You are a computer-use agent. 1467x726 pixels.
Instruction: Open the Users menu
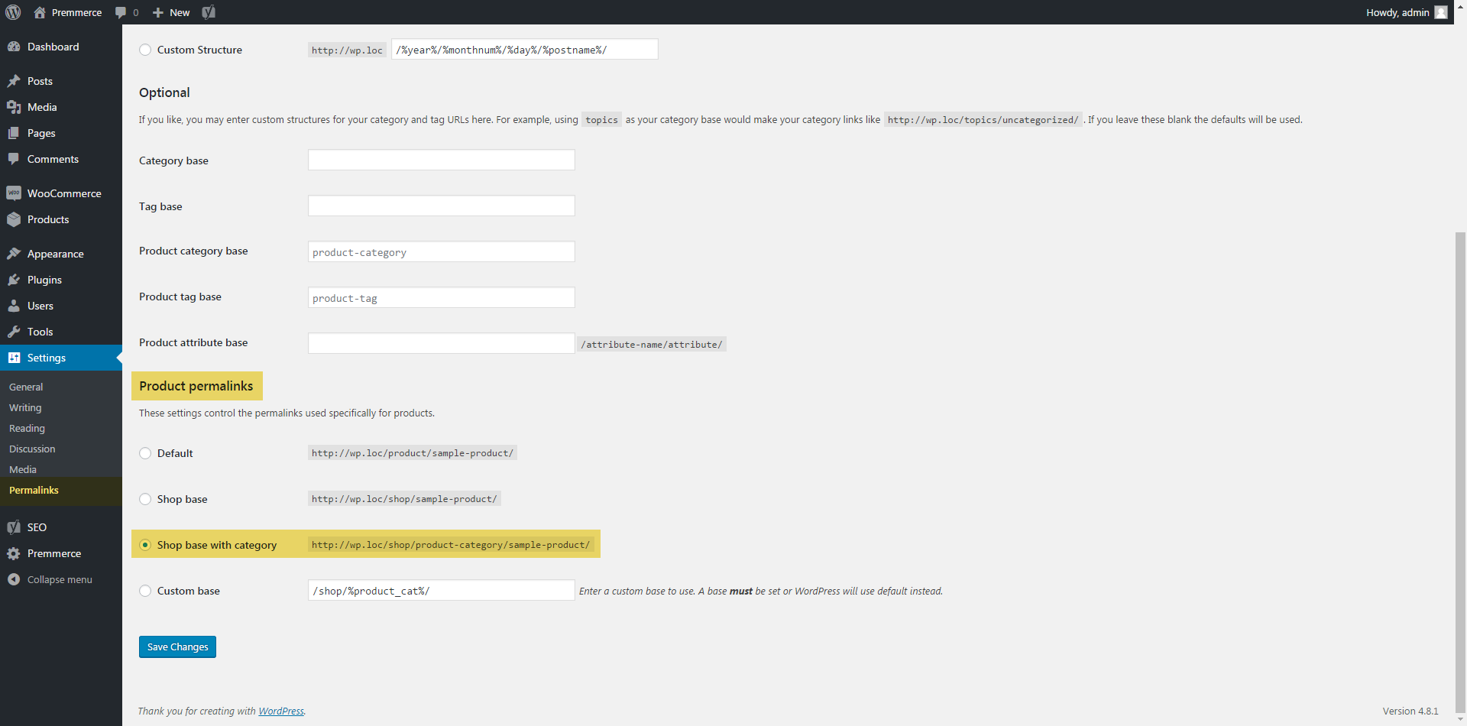pos(61,306)
